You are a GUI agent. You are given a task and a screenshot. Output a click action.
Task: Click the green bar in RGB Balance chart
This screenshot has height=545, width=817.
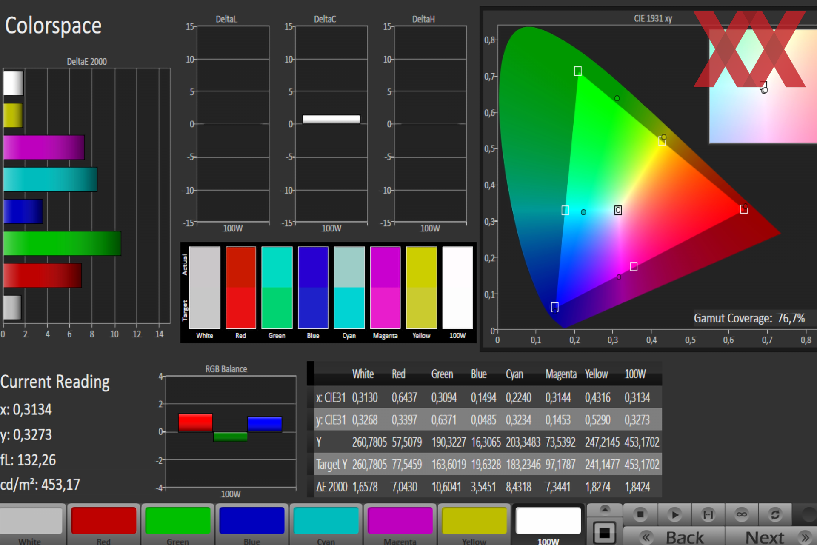pyautogui.click(x=230, y=437)
